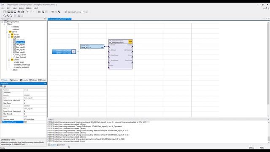Select 0-VARAN tree item
Image resolution: width=270 pixels, height=152 pixels.
click(x=15, y=27)
